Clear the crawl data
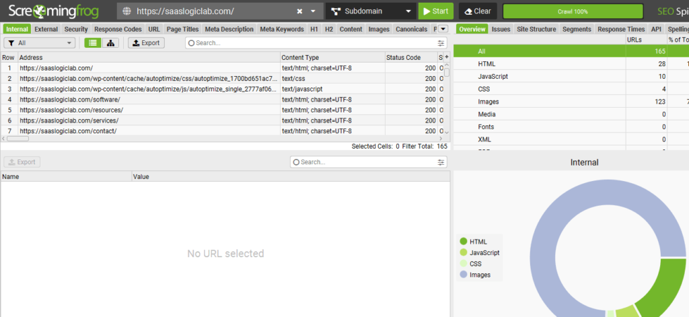The image size is (689, 317). click(478, 11)
